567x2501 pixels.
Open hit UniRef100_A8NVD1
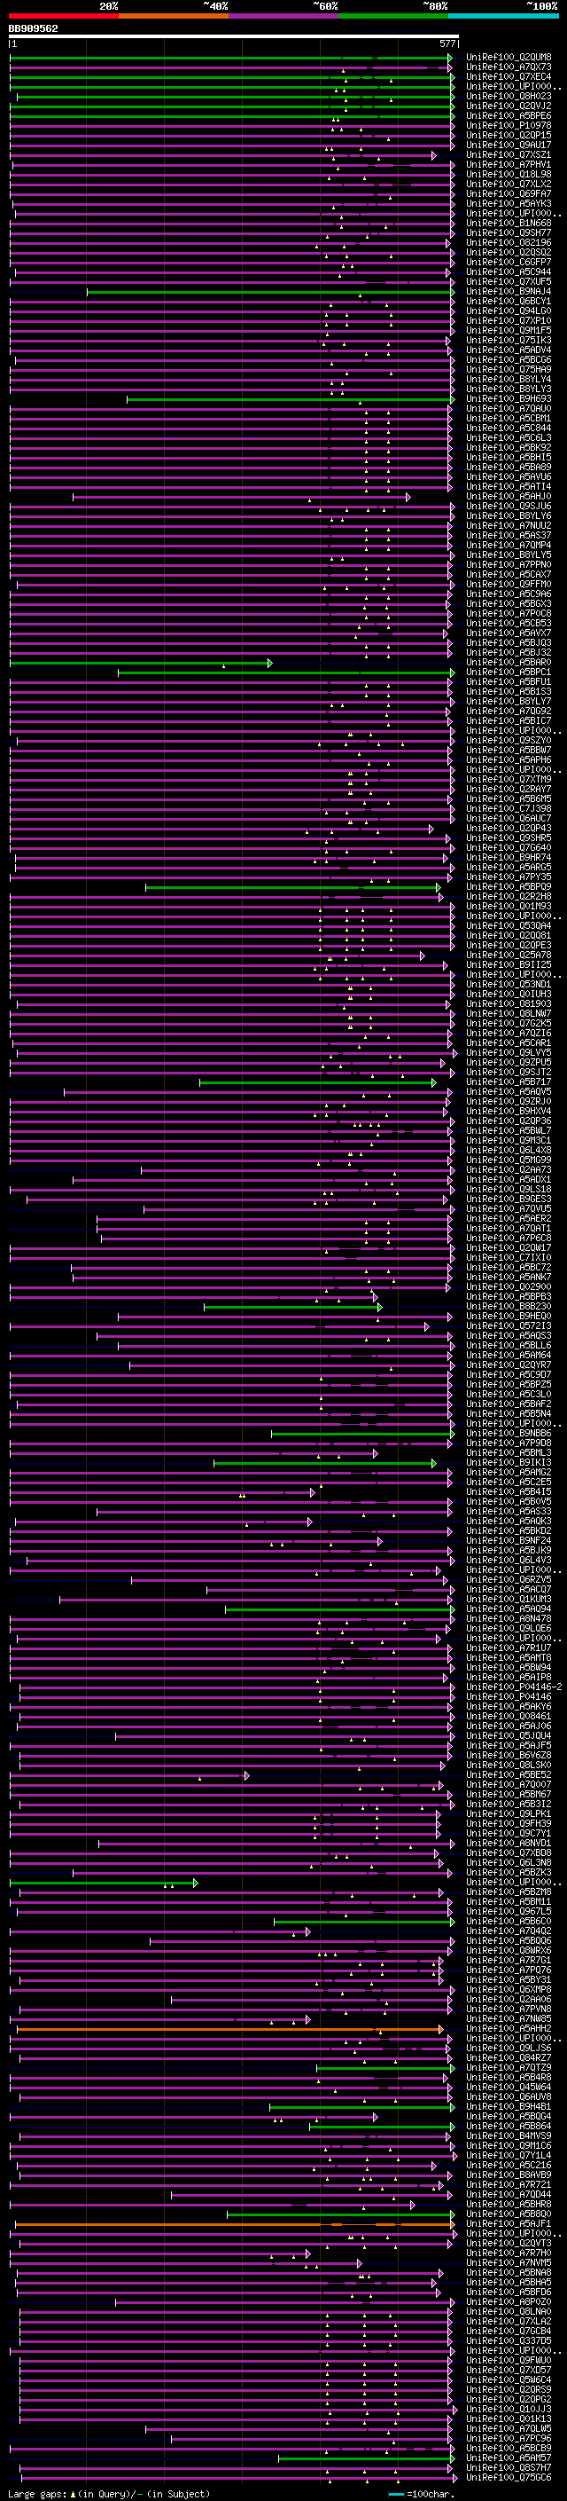tap(509, 1844)
